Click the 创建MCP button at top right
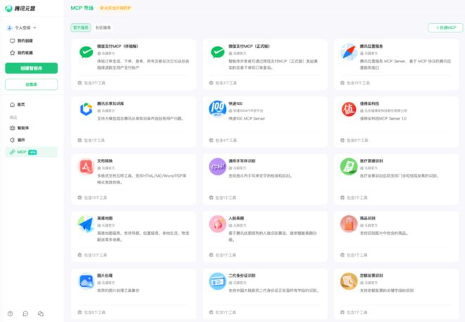The height and width of the screenshot is (322, 465). click(445, 27)
